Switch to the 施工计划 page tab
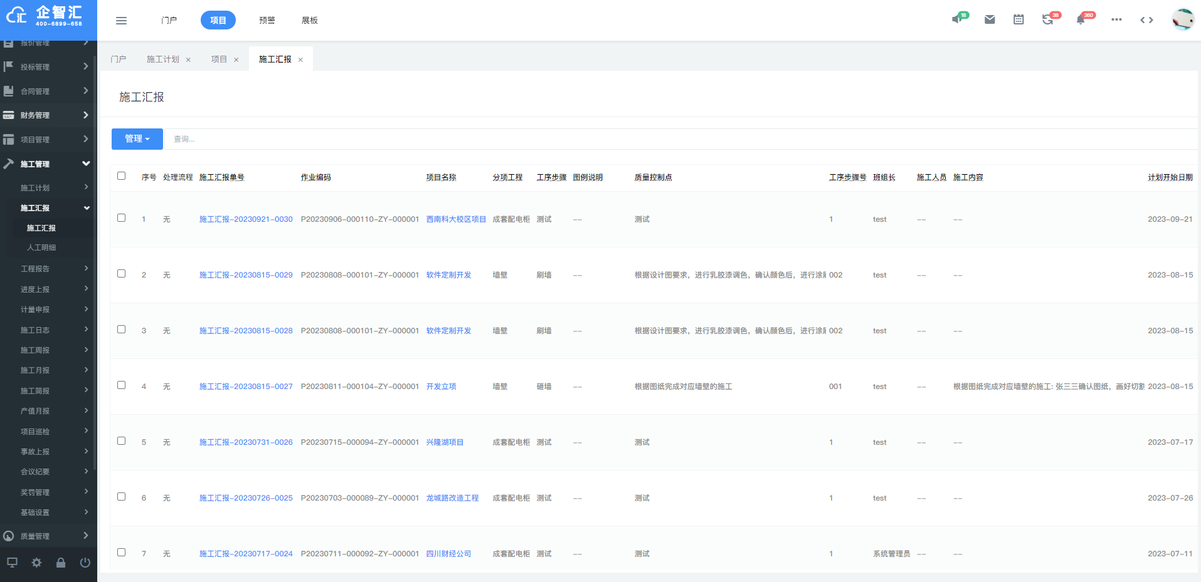The width and height of the screenshot is (1201, 582). (163, 60)
